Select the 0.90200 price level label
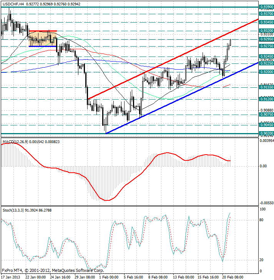The height and width of the screenshot is (280, 274). click(x=267, y=133)
